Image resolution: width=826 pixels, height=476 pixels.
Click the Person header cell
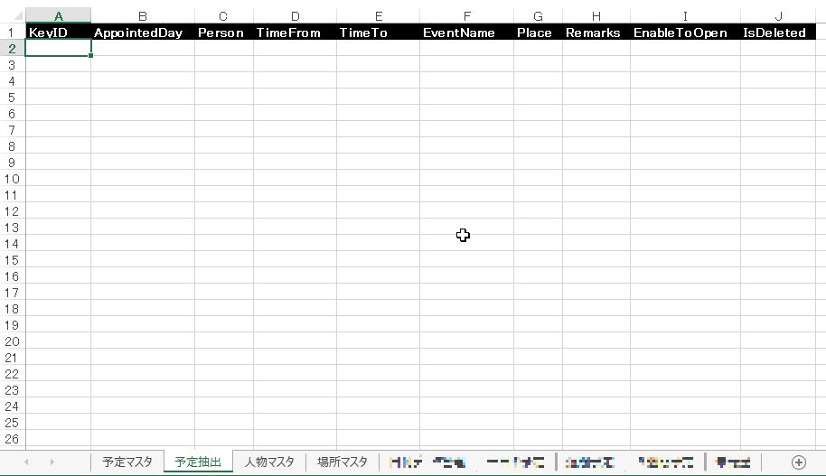click(224, 33)
